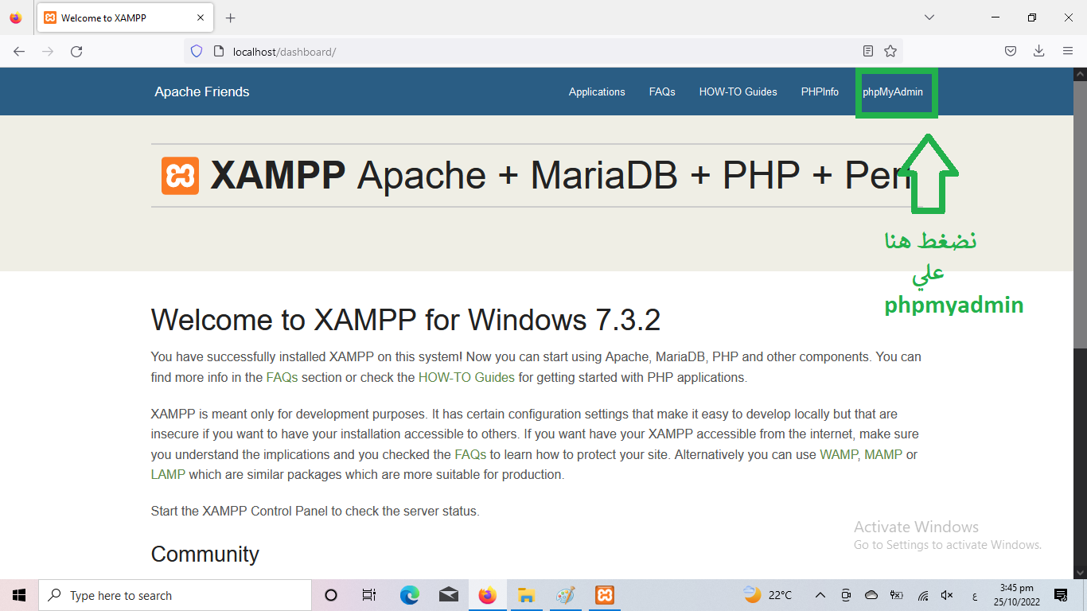Image resolution: width=1087 pixels, height=611 pixels.
Task: Open a new tab with plus button
Action: [231, 18]
